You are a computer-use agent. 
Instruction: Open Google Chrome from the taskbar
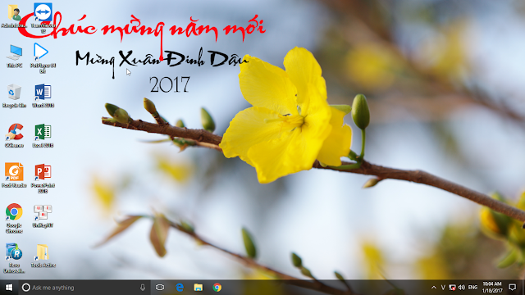(x=217, y=288)
